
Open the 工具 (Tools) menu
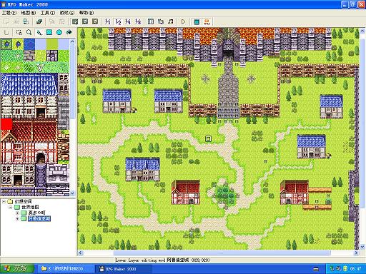pos(48,13)
